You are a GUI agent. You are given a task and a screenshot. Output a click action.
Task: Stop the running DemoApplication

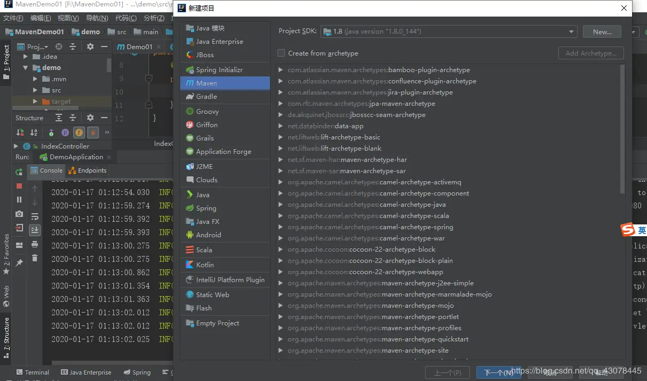19,186
